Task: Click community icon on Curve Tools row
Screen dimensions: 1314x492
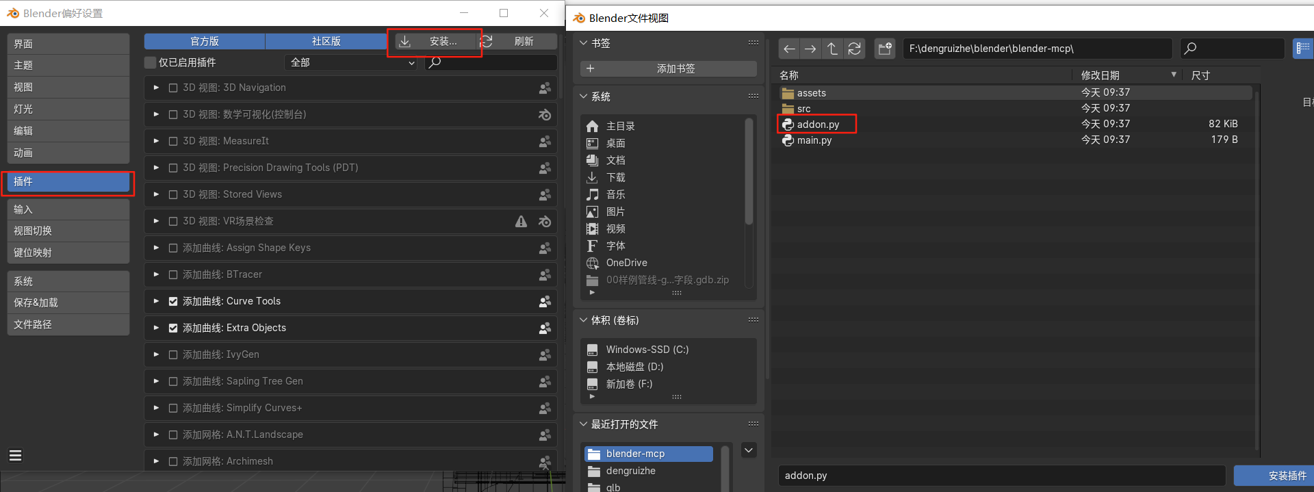Action: coord(545,301)
